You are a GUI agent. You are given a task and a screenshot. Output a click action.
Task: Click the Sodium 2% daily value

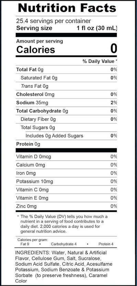pyautogui.click(x=114, y=103)
